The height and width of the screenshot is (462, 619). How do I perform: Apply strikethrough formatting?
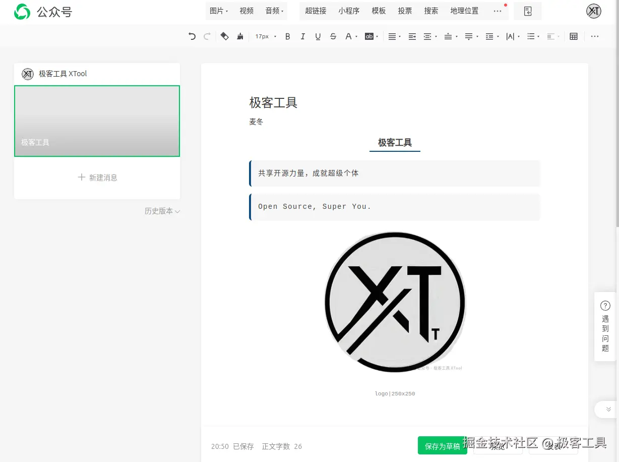tap(333, 36)
